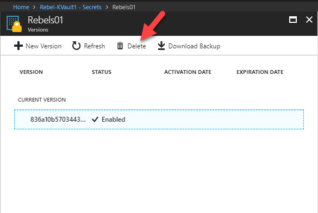Screen dimensions: 318x213
Task: Select version 836a10b5703443... row
Action: coord(159,120)
